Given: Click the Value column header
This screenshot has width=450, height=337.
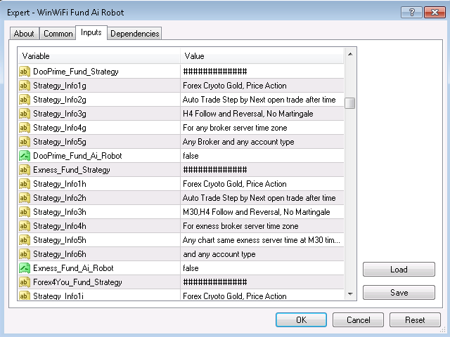Looking at the screenshot, I should pyautogui.click(x=262, y=56).
